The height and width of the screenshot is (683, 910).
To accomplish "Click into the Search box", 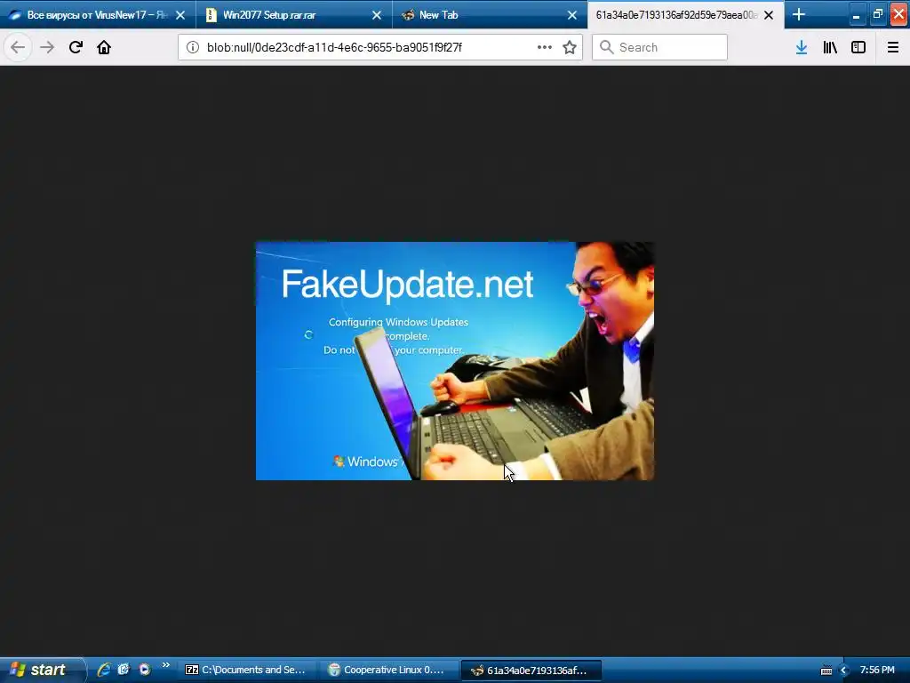I will coord(659,47).
